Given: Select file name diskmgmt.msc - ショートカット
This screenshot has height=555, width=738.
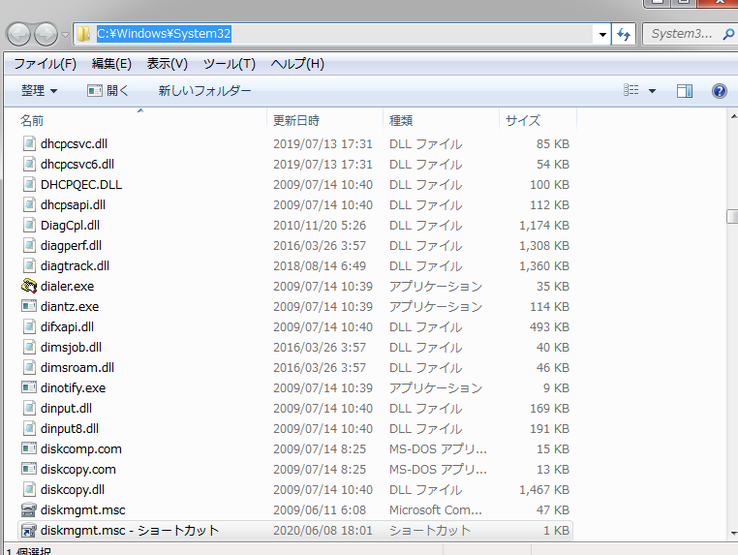Looking at the screenshot, I should click(130, 531).
